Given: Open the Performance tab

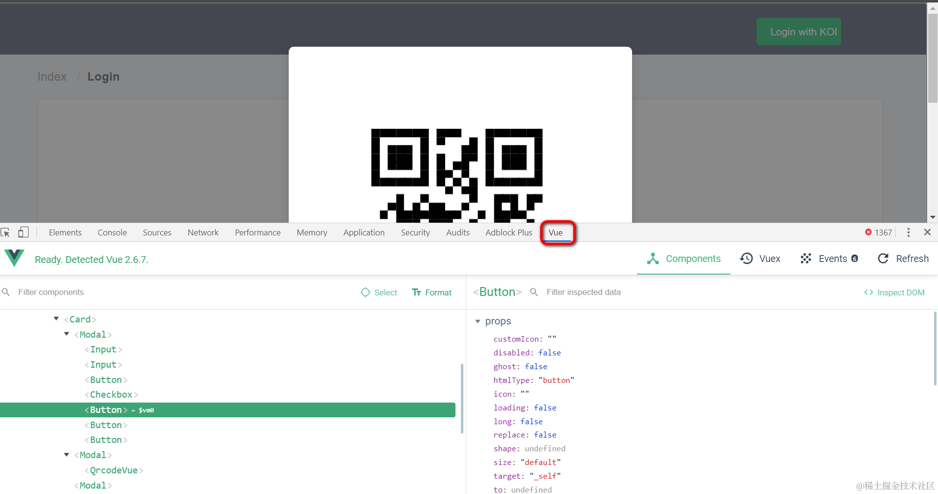Looking at the screenshot, I should (x=258, y=232).
